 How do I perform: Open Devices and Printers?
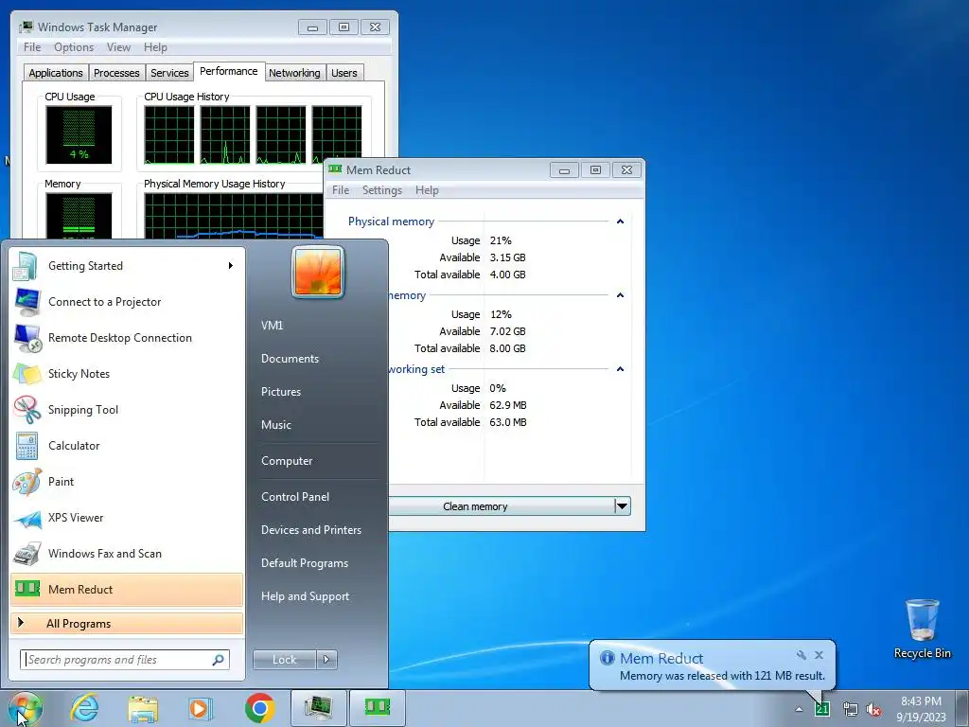click(x=310, y=530)
